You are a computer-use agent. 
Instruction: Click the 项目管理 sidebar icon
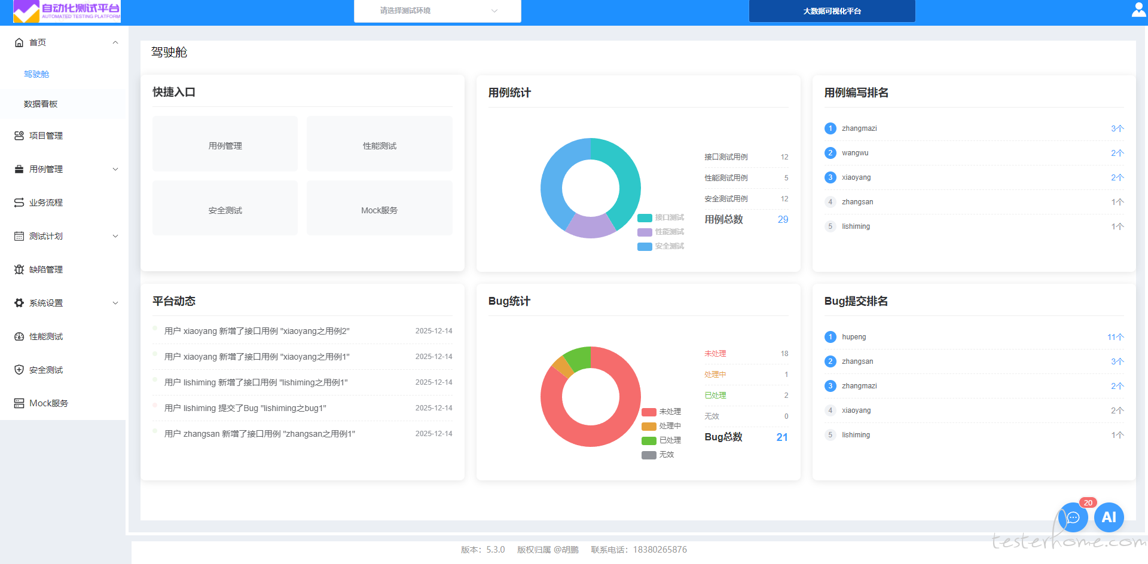point(19,136)
